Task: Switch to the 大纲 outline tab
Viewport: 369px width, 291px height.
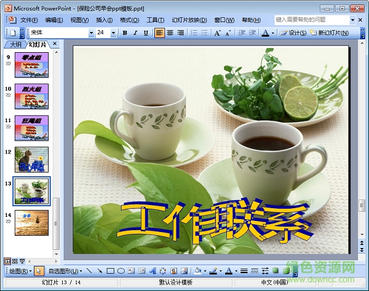Action: 15,44
